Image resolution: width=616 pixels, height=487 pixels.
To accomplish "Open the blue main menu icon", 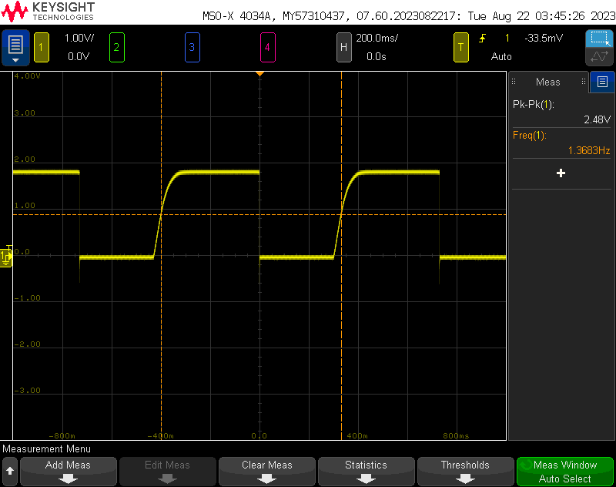I will point(16,47).
